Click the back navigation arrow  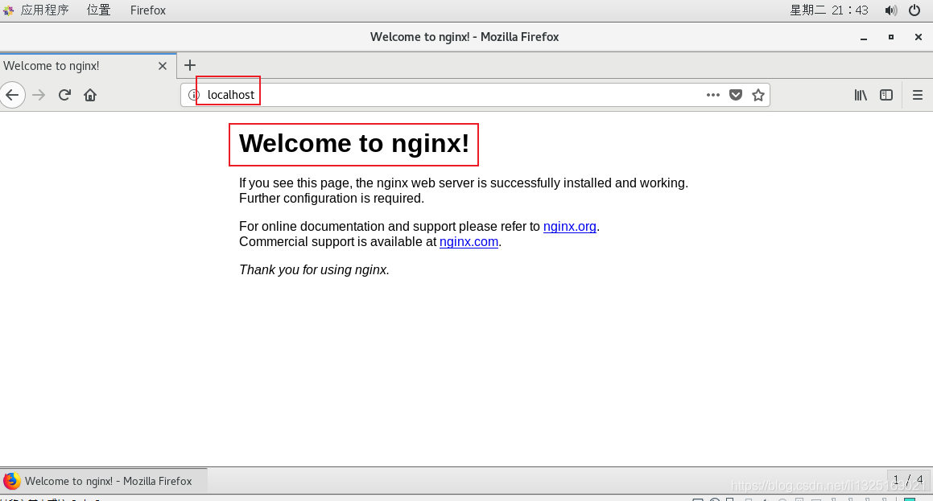click(12, 95)
